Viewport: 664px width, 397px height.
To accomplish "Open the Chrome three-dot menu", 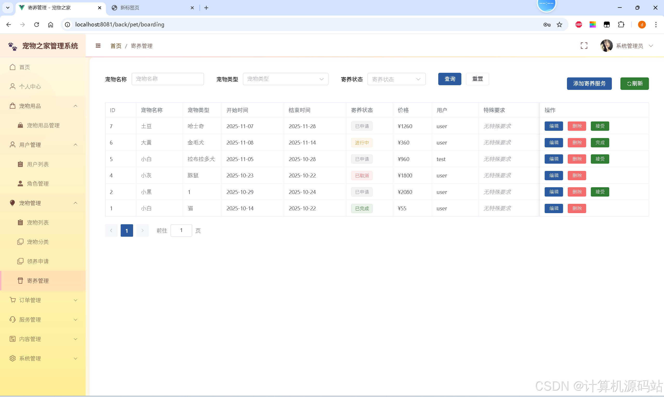I will pos(656,25).
